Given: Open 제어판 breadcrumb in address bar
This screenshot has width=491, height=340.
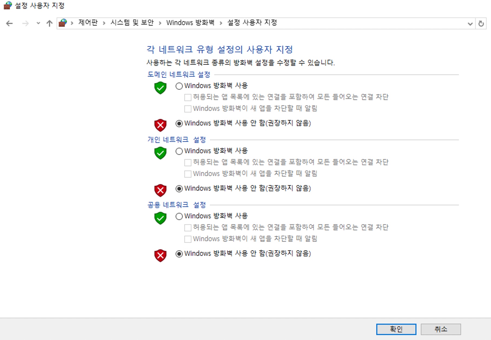Looking at the screenshot, I should (x=88, y=23).
